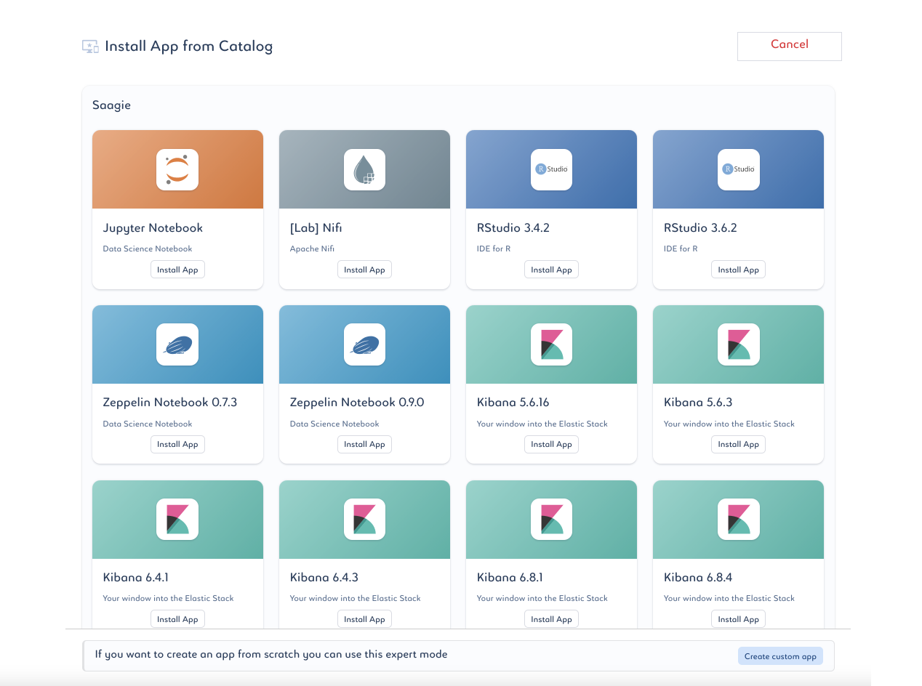The width and height of the screenshot is (922, 686).
Task: Click the catalog icon beside the page title
Action: pos(90,47)
